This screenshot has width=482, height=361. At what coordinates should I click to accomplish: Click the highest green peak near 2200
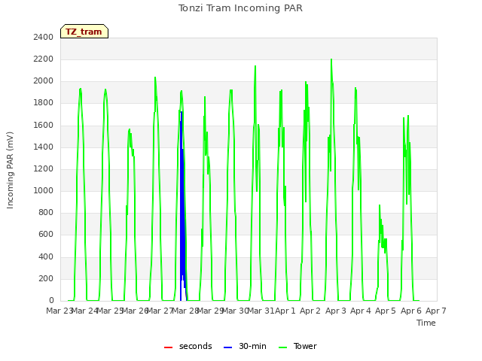click(331, 60)
